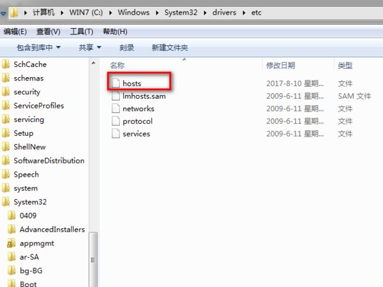Click the system folder icon
Viewport: 383px width, 287px height.
pos(6,188)
